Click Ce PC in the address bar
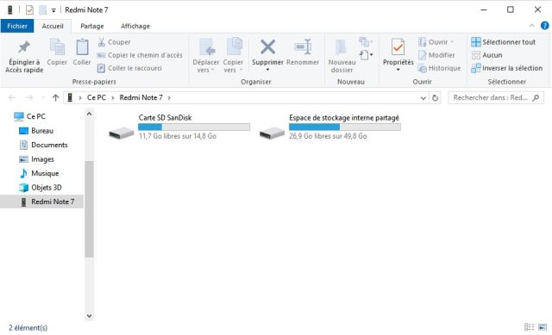 [x=97, y=97]
